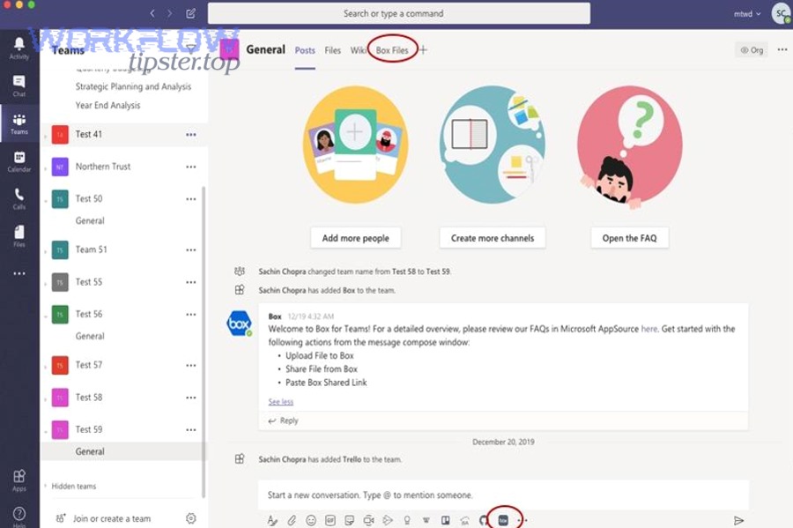Open Chat in the sidebar
Screen dimensions: 793x528
(19, 86)
